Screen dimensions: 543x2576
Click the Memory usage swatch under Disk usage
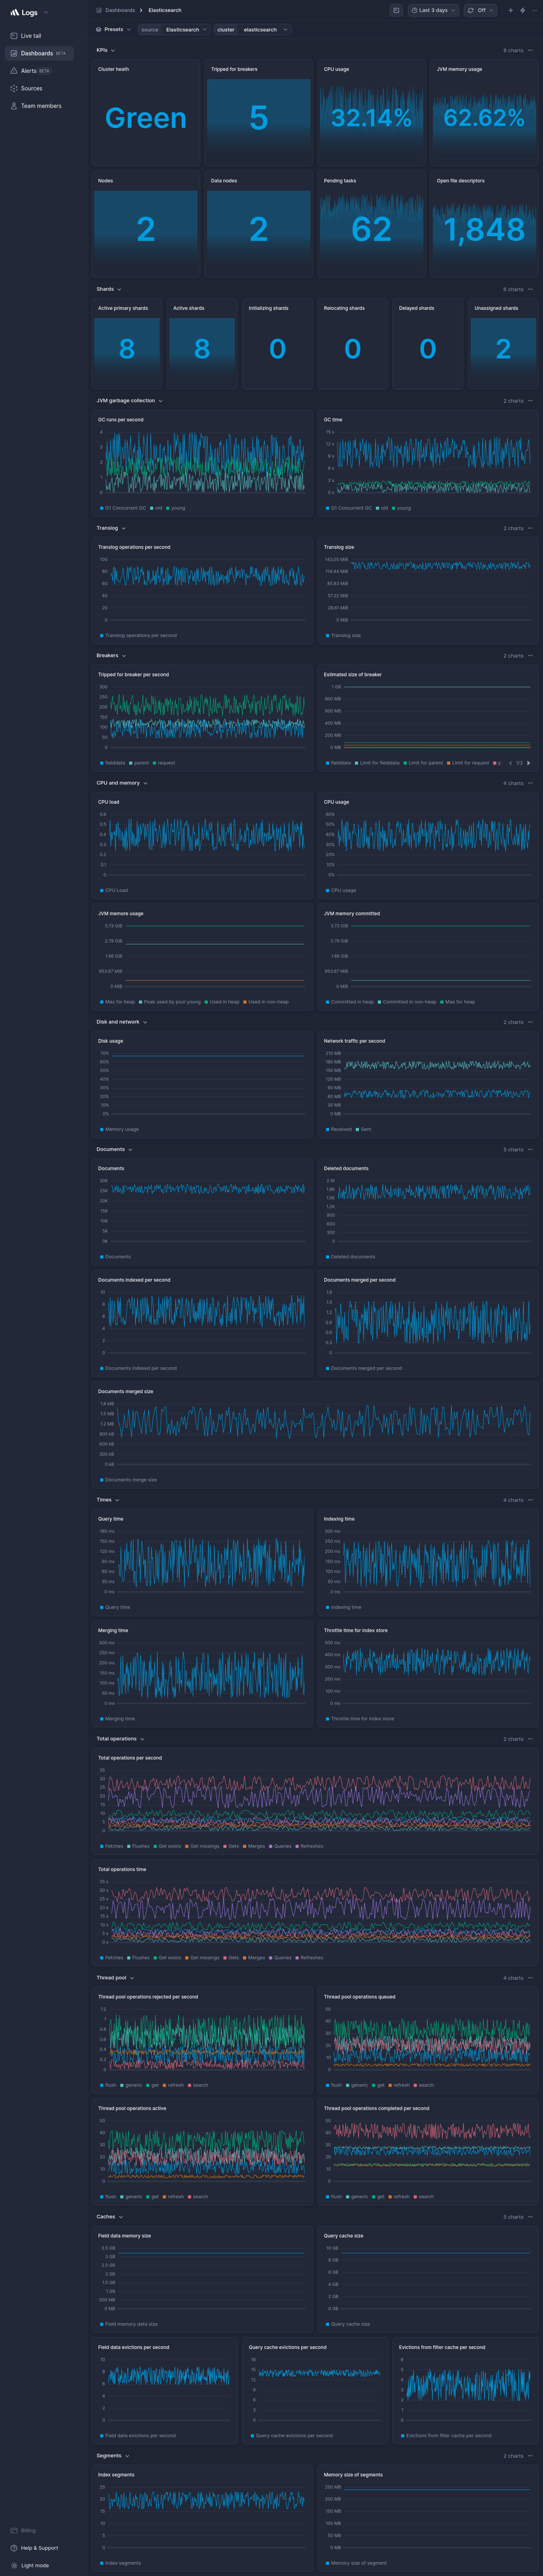102,1129
